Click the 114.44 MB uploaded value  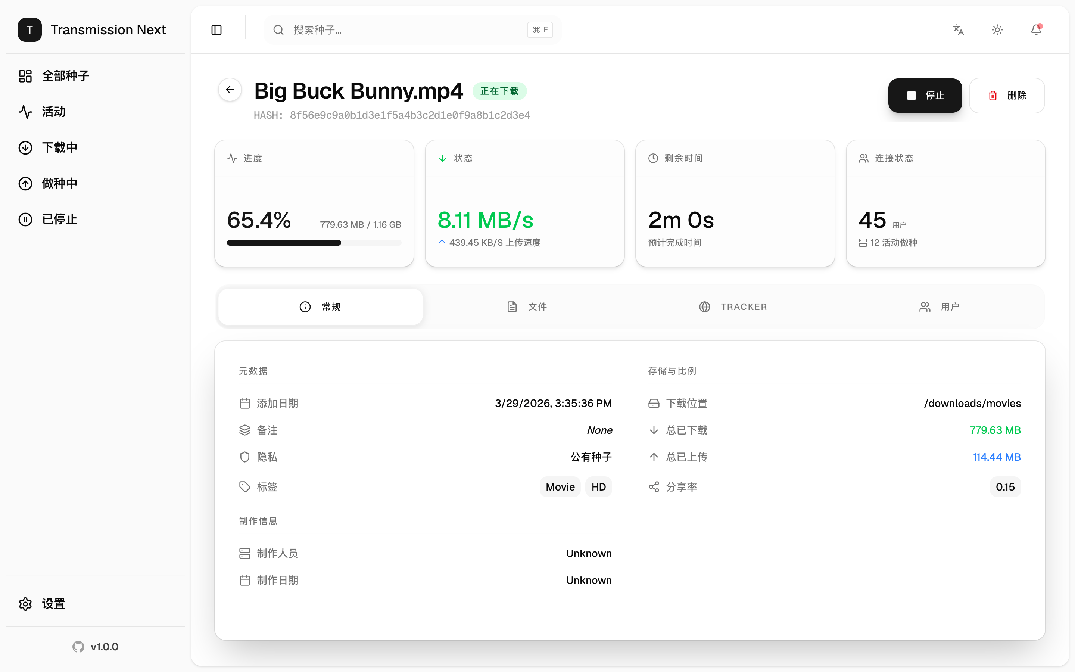click(996, 457)
